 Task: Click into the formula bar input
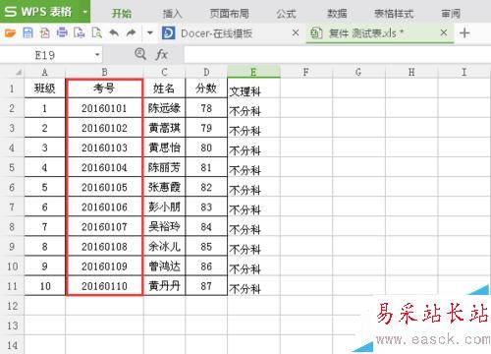pyautogui.click(x=337, y=55)
